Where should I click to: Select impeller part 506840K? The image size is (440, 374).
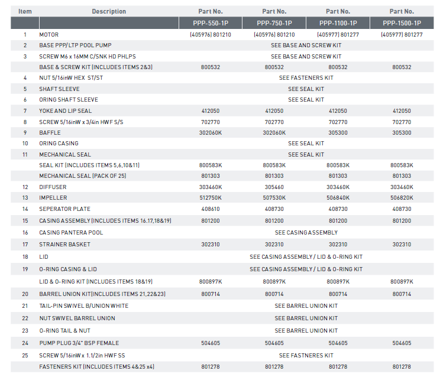pyautogui.click(x=338, y=198)
